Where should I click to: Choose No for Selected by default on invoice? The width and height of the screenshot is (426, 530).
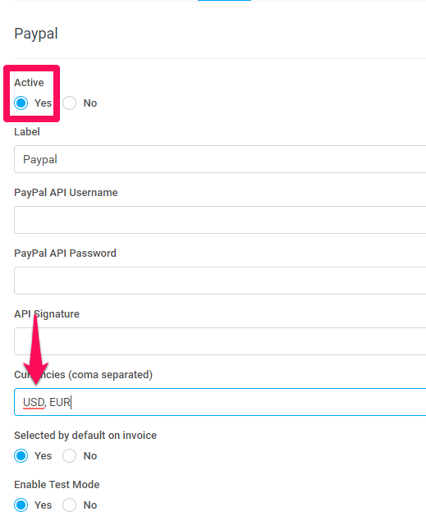pos(69,455)
